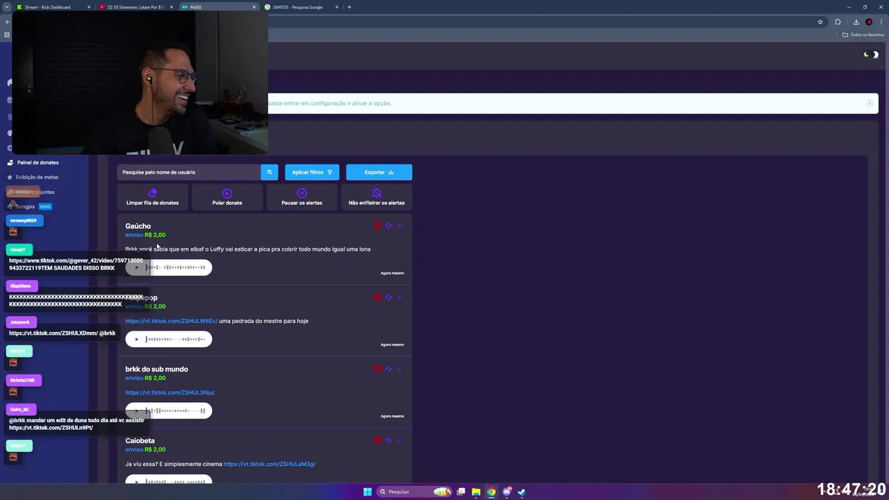889x500 pixels.
Task: Open Discord from the taskbar
Action: [506, 492]
